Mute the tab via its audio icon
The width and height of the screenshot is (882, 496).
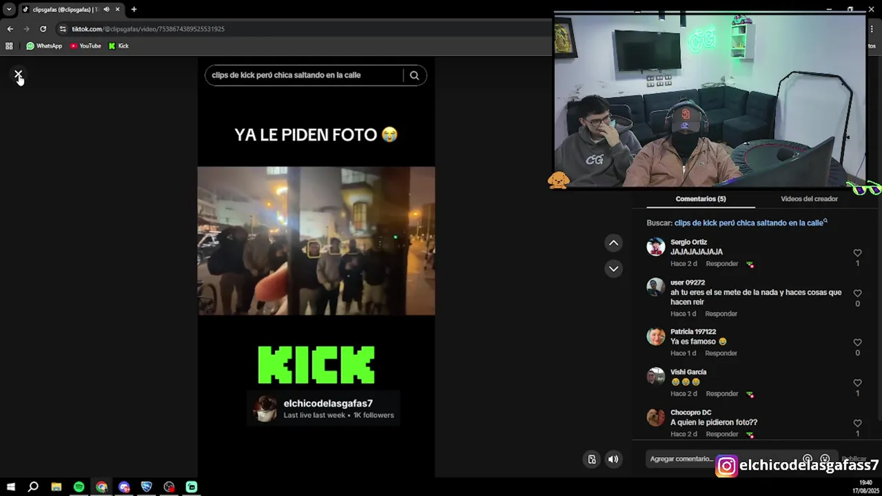[106, 10]
